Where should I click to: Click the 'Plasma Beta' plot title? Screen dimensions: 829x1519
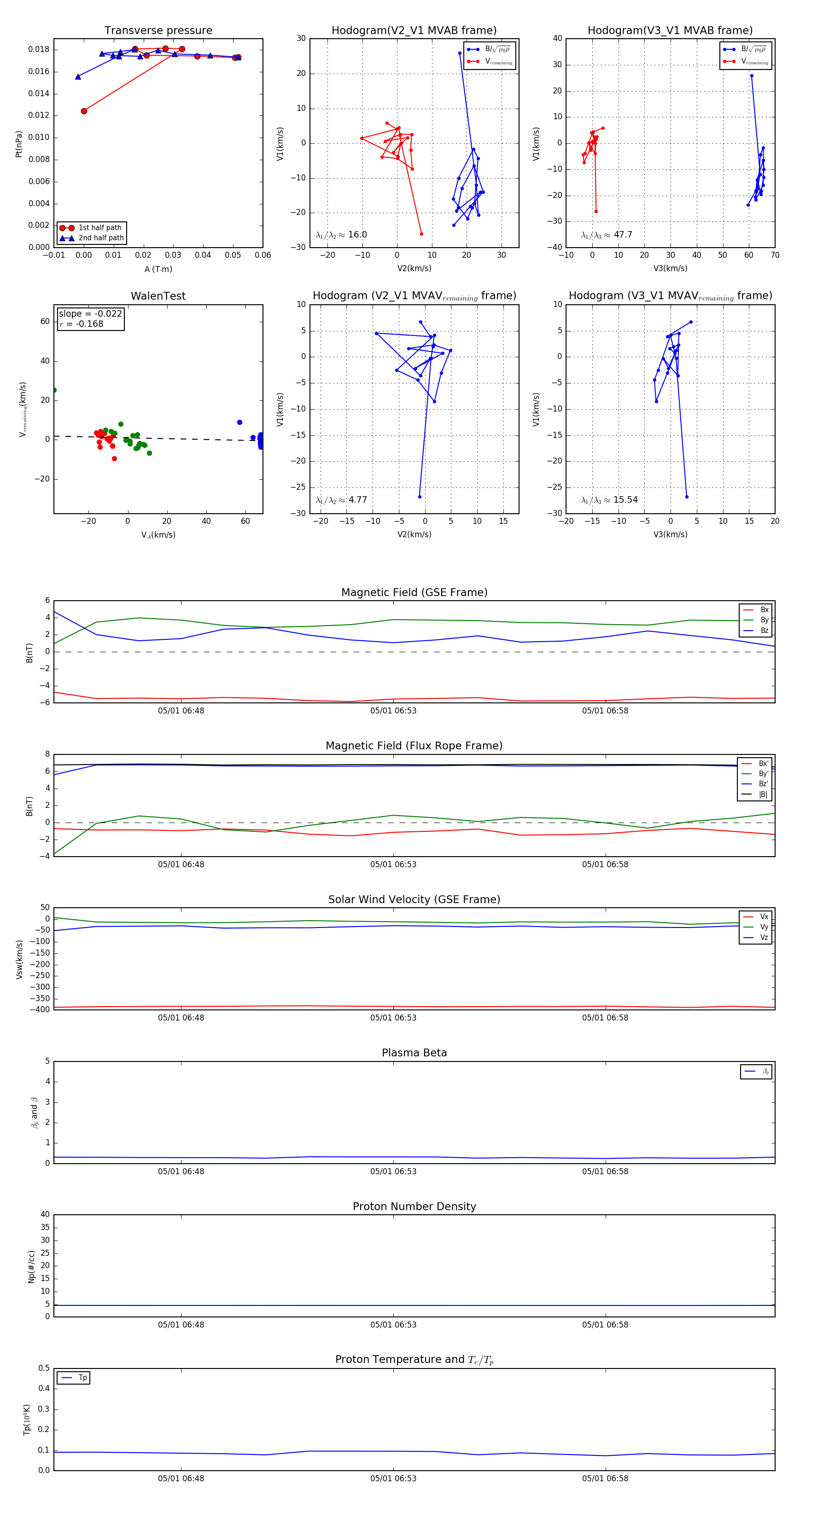[414, 1053]
